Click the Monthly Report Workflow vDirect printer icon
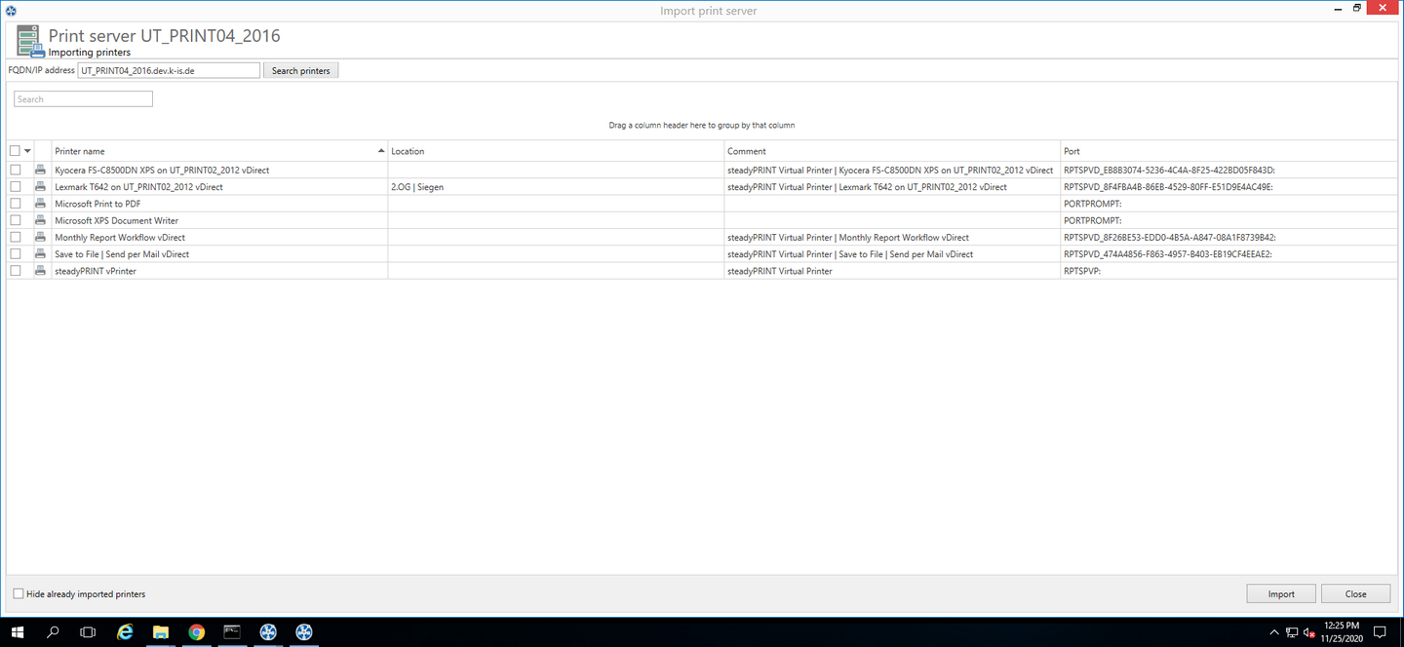1404x647 pixels. click(40, 237)
